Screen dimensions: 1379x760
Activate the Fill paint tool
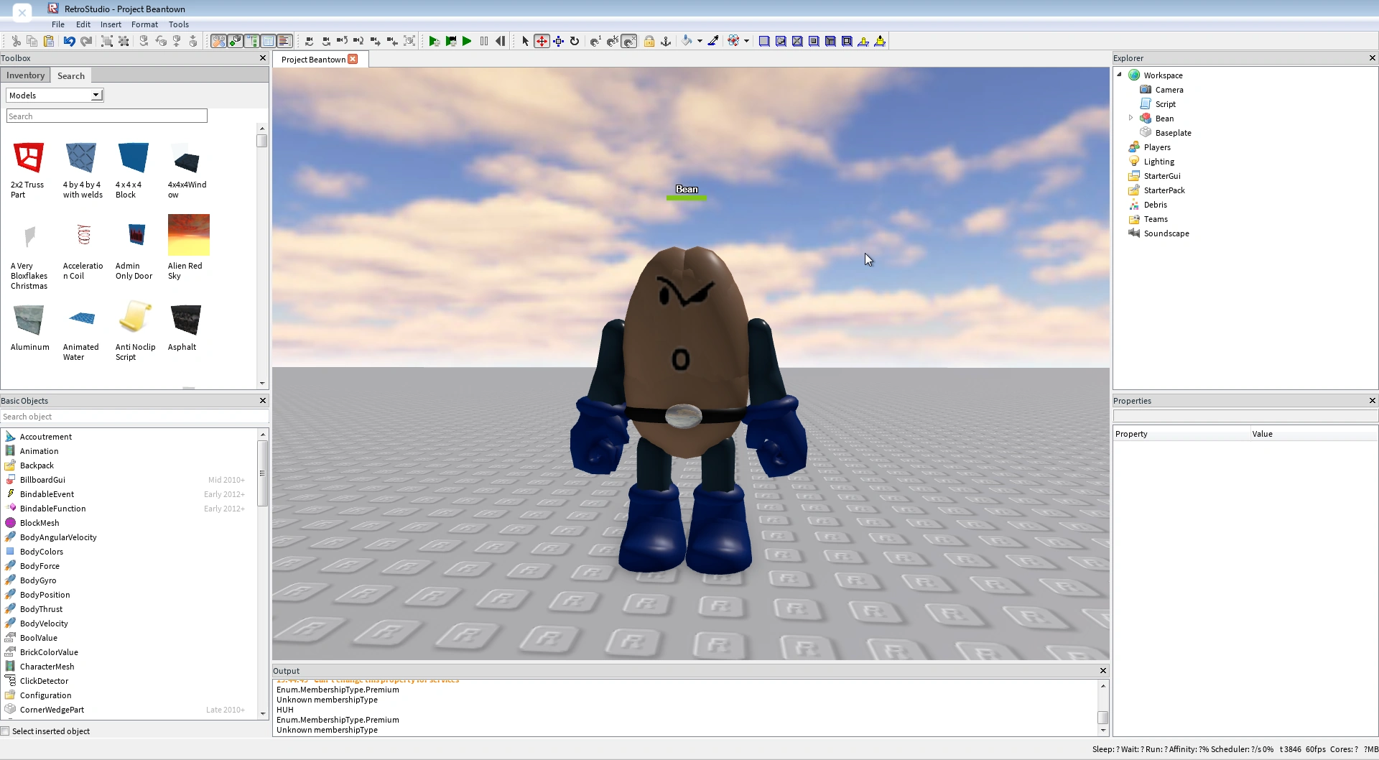pyautogui.click(x=686, y=41)
